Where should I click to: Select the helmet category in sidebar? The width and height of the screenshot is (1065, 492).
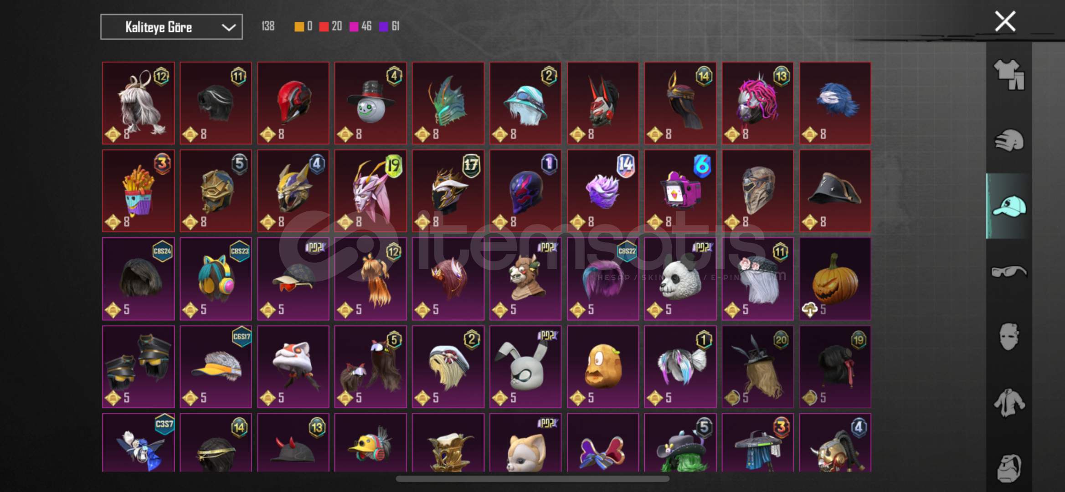pos(1009,140)
